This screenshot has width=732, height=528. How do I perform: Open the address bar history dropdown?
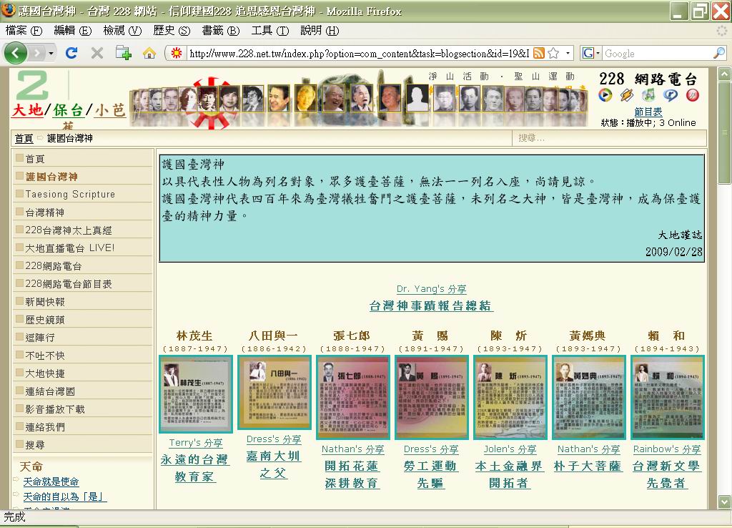(568, 53)
